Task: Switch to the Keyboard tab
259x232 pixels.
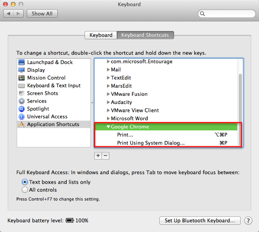Action: 101,35
